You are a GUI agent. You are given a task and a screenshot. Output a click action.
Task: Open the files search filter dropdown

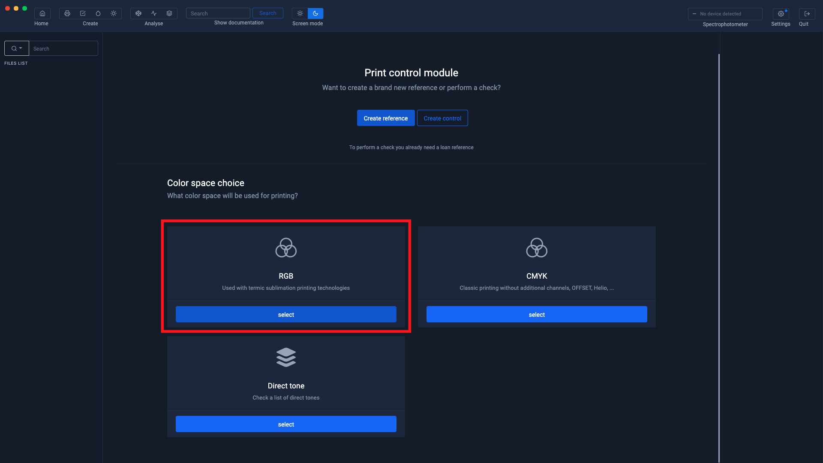click(x=17, y=48)
